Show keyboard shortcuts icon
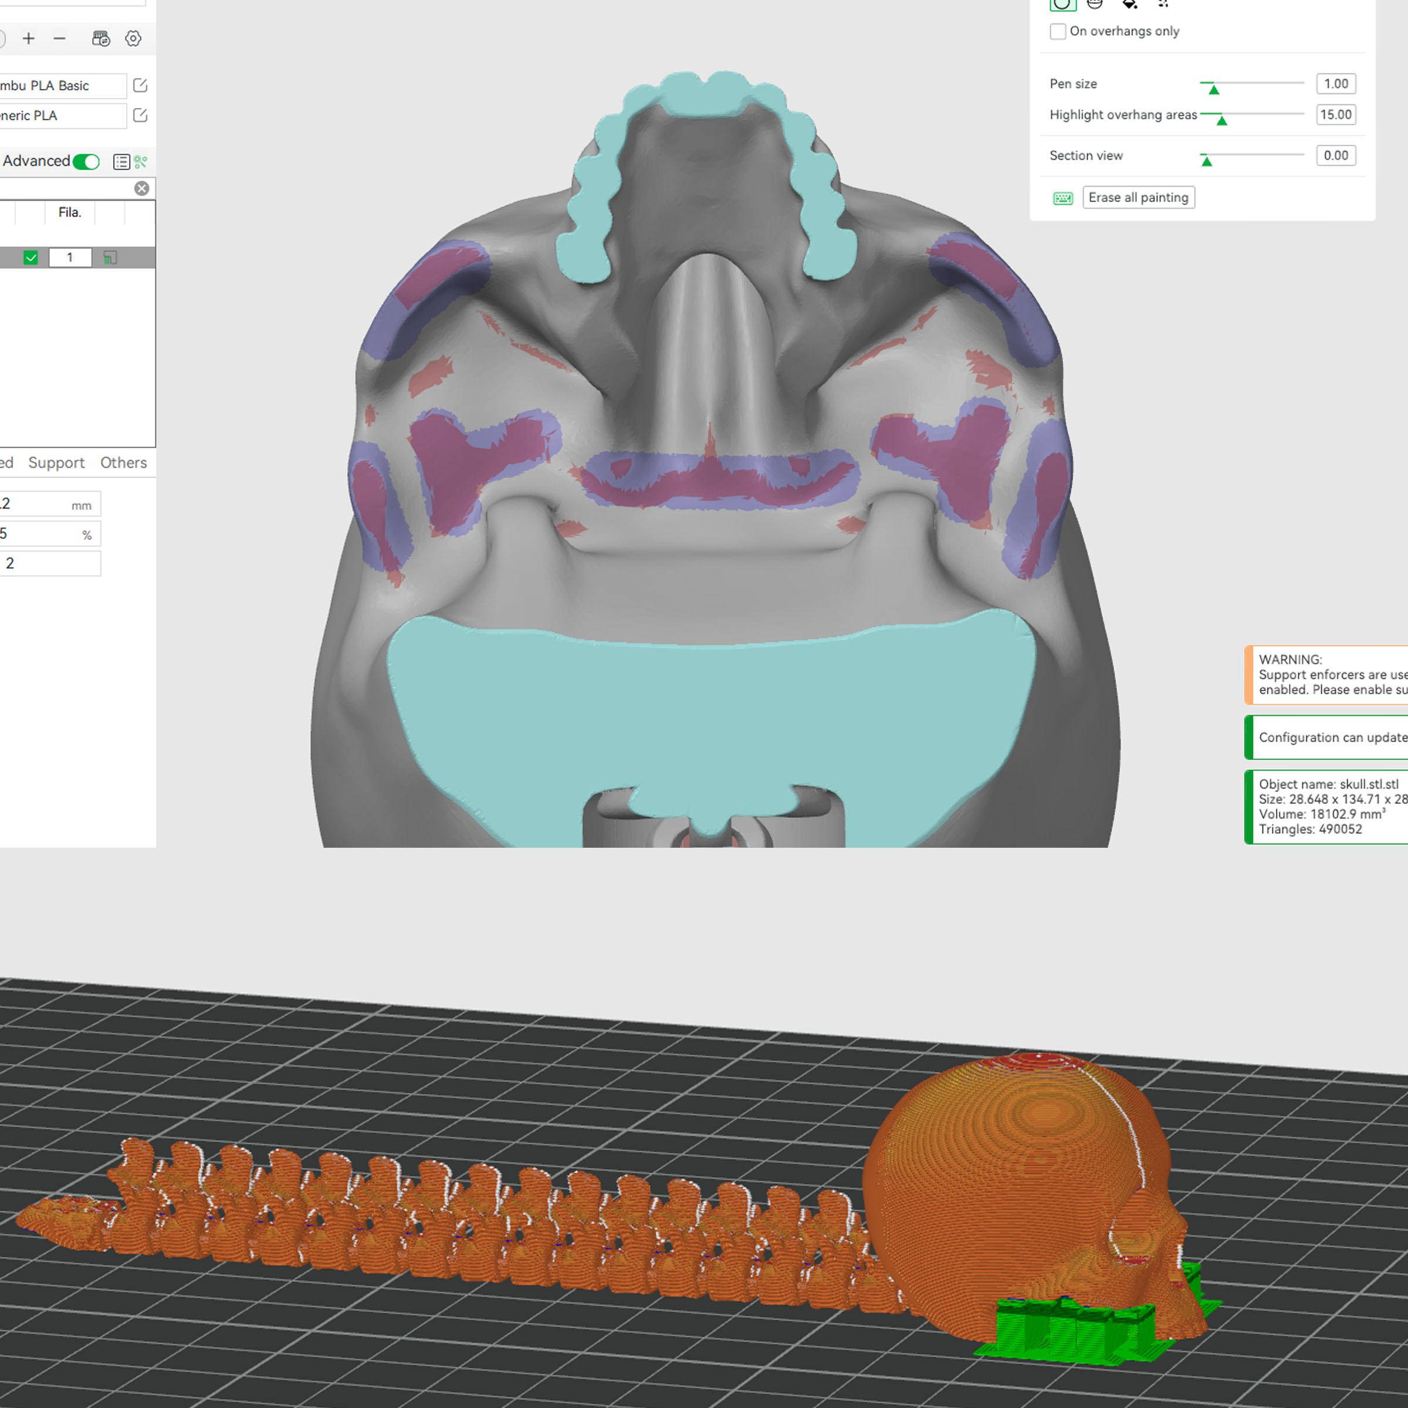This screenshot has height=1408, width=1408. pos(1062,198)
